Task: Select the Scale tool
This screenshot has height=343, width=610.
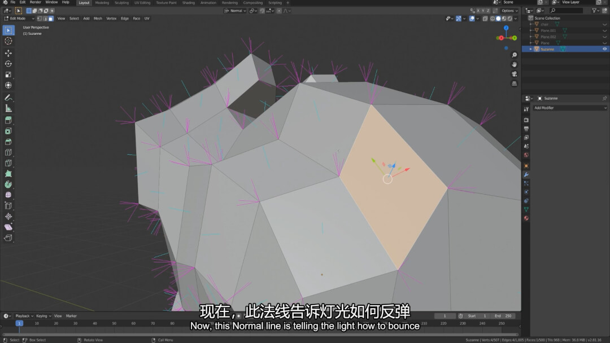Action: (8, 74)
